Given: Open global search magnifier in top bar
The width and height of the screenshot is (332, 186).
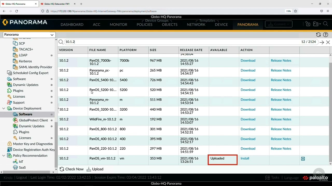Looking at the screenshot, I should (x=326, y=24).
